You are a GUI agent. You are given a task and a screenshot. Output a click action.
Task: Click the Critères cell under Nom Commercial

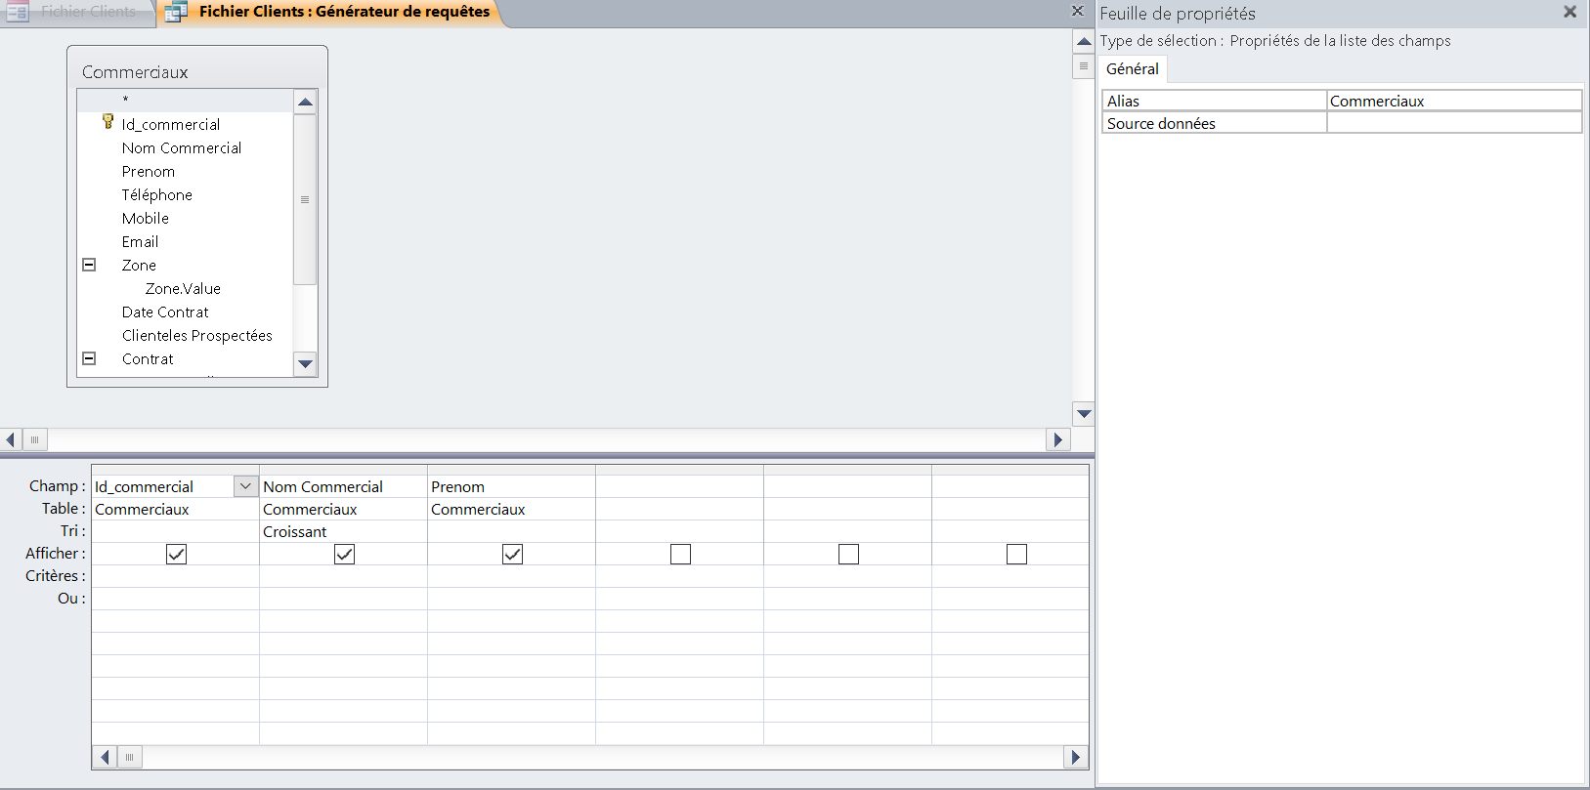(343, 576)
